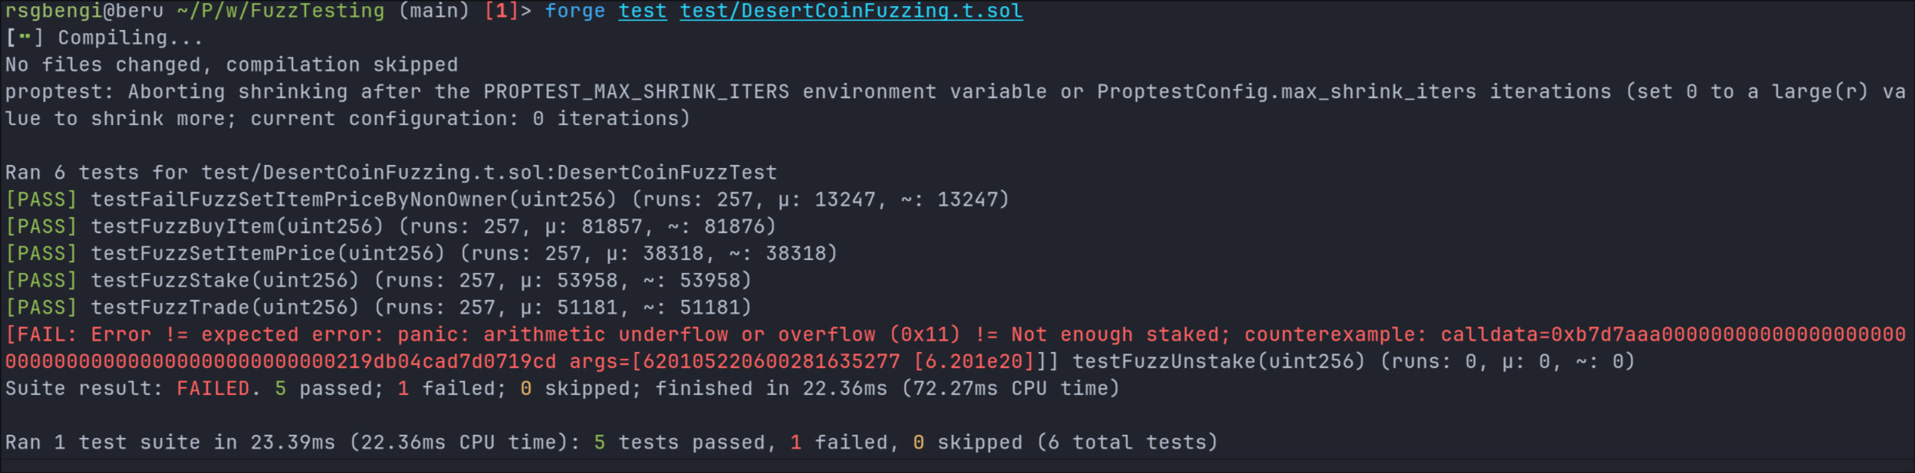Click the underlined "test" subcommand word
The image size is (1915, 473).
643,11
